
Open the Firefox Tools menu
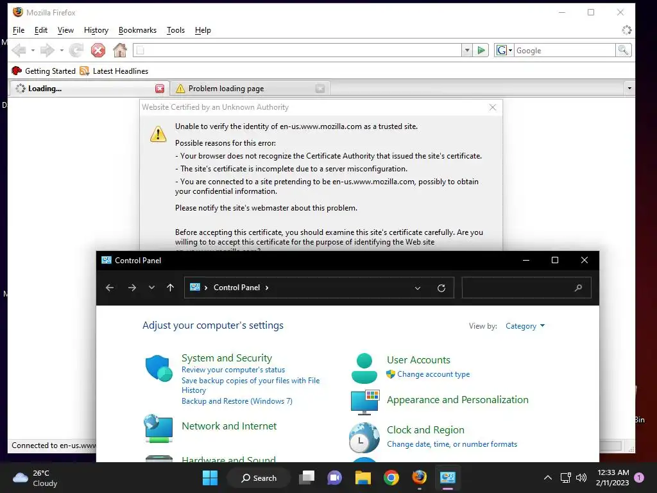[x=176, y=30]
